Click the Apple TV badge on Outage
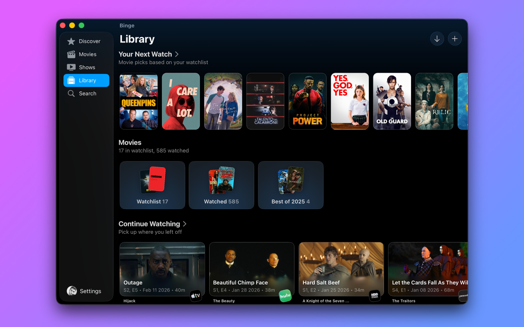The height and width of the screenshot is (327, 524). (196, 296)
